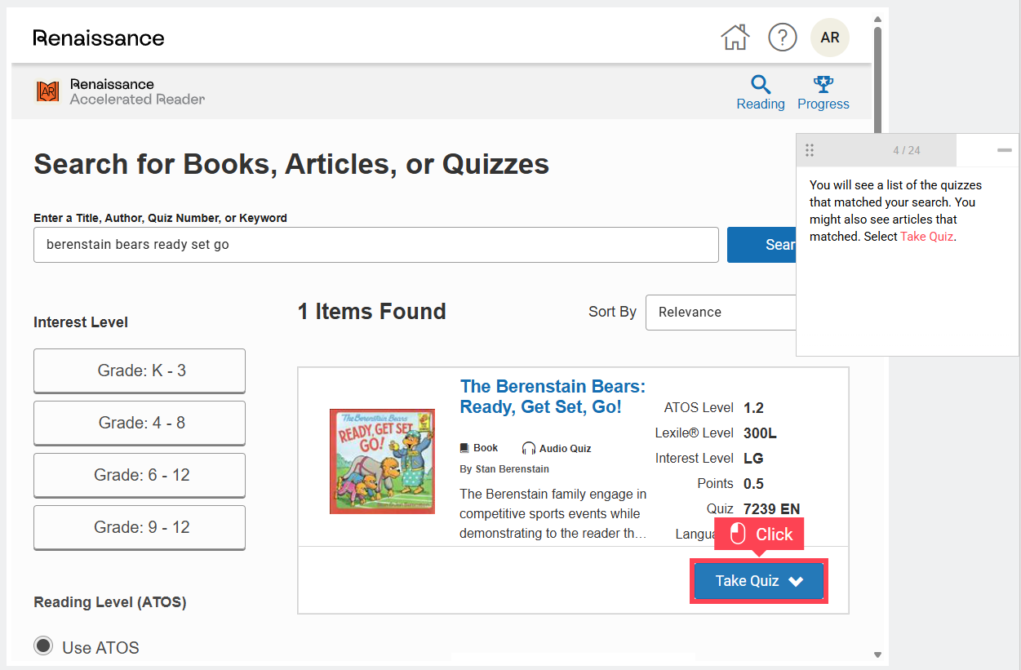Filter by Grade: K - 3

pyautogui.click(x=140, y=370)
